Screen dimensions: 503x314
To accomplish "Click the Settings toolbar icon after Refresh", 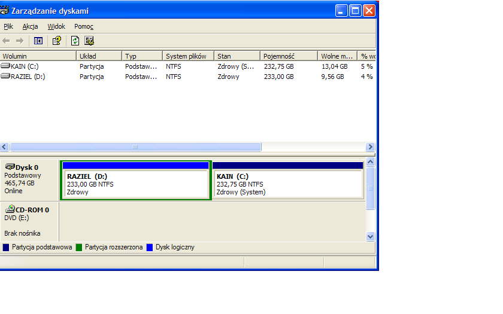I will point(89,41).
